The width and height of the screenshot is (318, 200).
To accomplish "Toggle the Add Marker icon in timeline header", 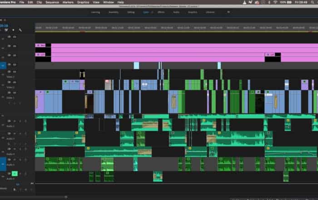I will click(13, 30).
